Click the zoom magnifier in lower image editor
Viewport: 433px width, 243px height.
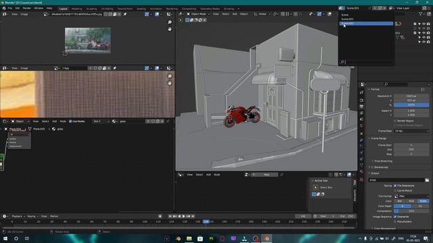click(x=170, y=76)
